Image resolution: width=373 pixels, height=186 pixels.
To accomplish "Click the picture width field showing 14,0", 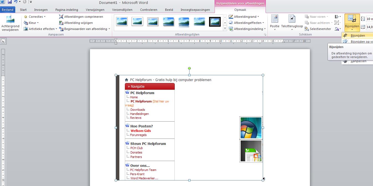I will [369, 27].
